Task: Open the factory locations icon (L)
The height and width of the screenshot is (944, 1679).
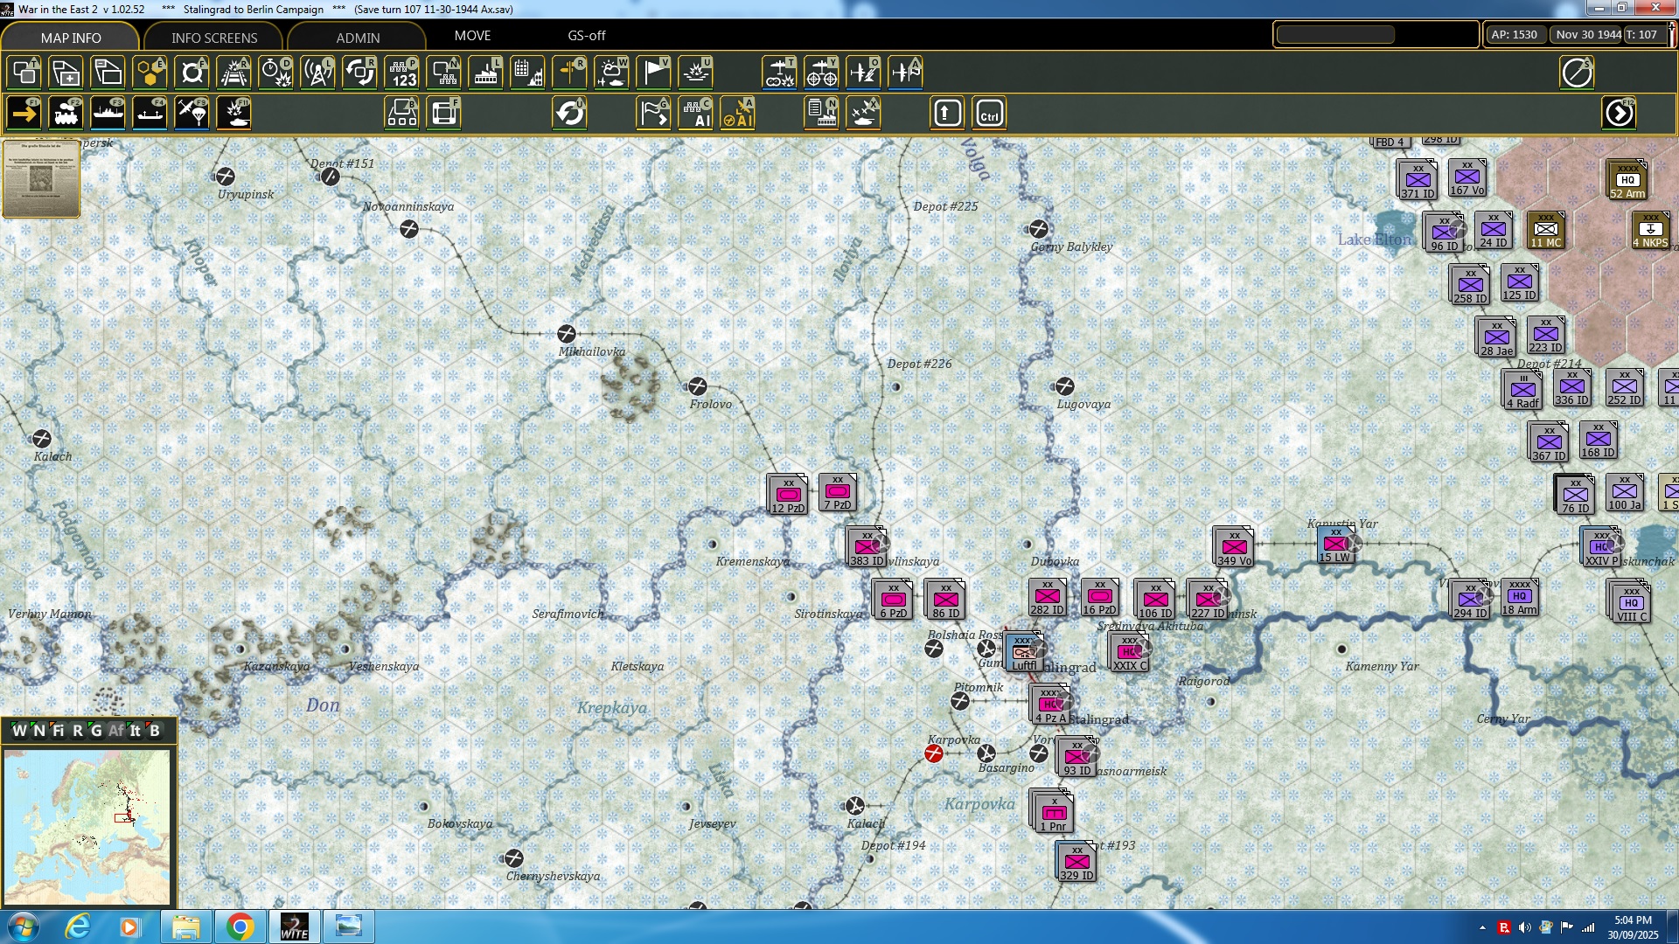Action: pos(485,73)
